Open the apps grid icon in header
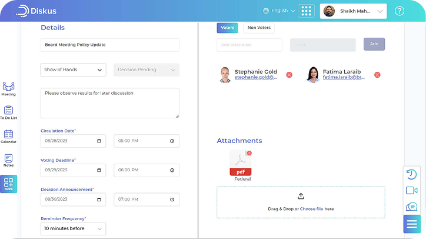 point(306,11)
